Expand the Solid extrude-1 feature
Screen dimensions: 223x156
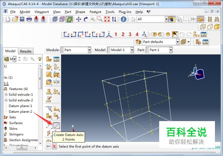tap(6, 94)
